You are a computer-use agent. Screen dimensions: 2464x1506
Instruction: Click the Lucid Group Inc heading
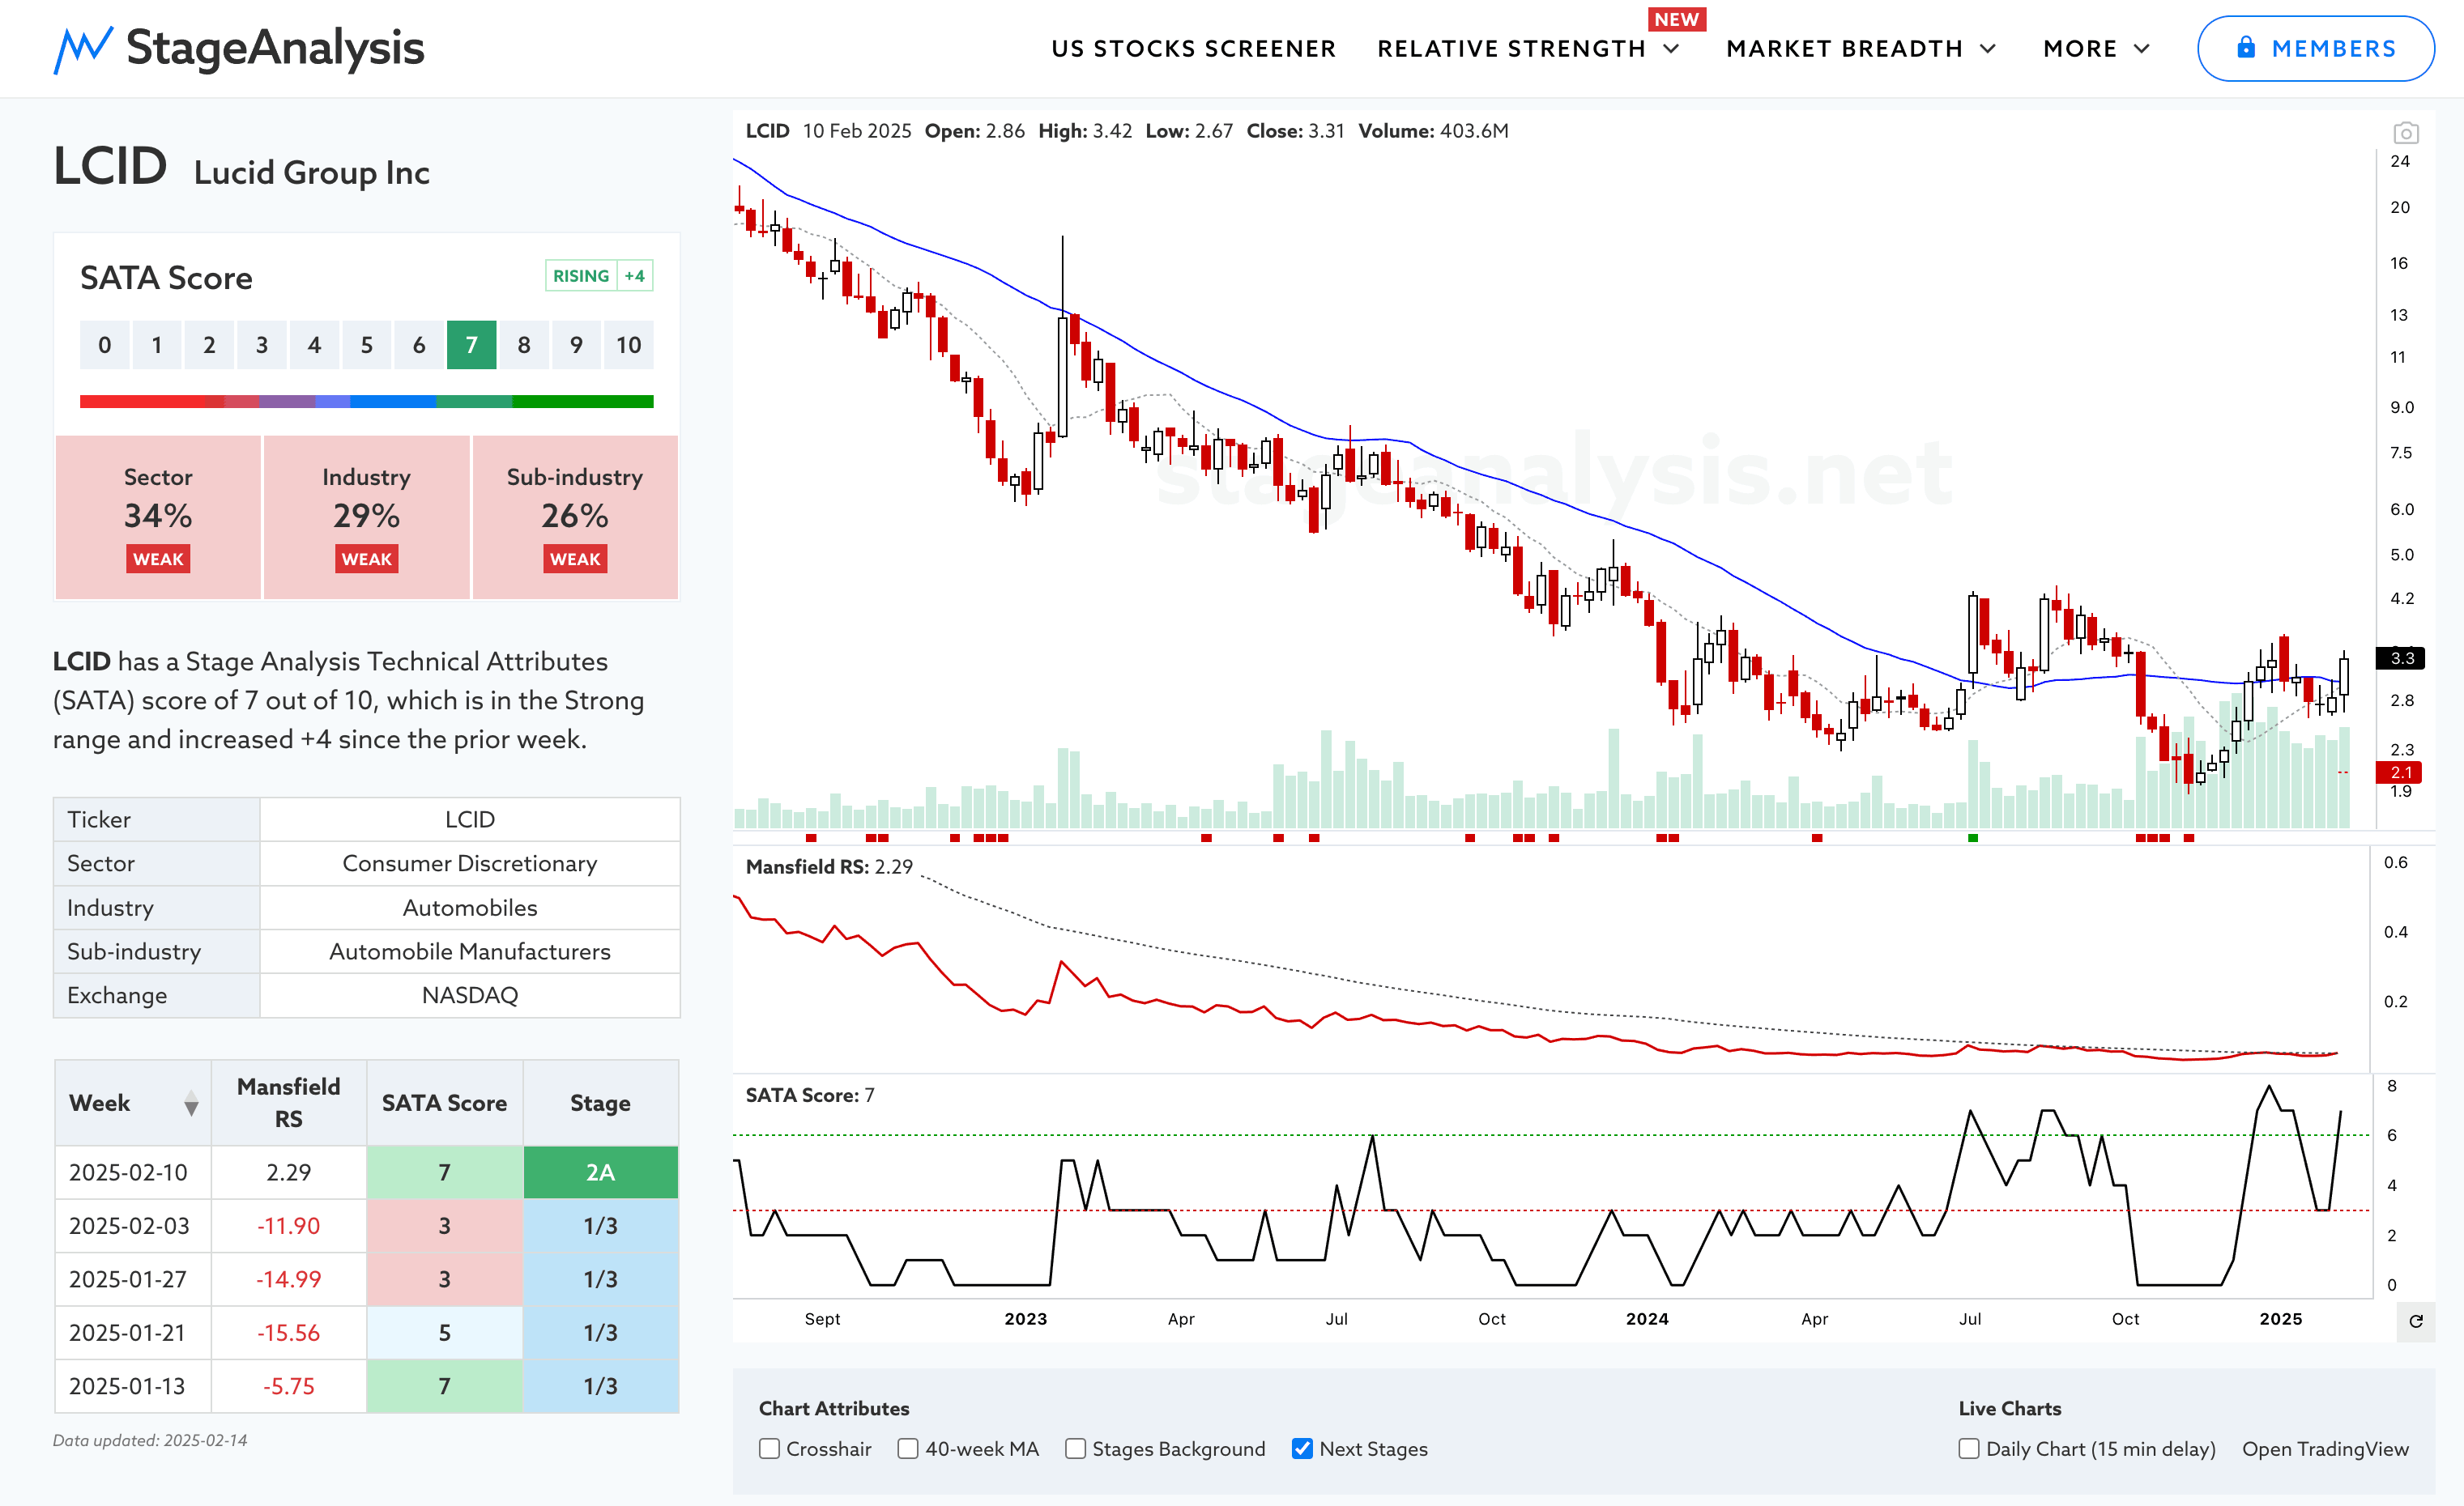(x=312, y=173)
